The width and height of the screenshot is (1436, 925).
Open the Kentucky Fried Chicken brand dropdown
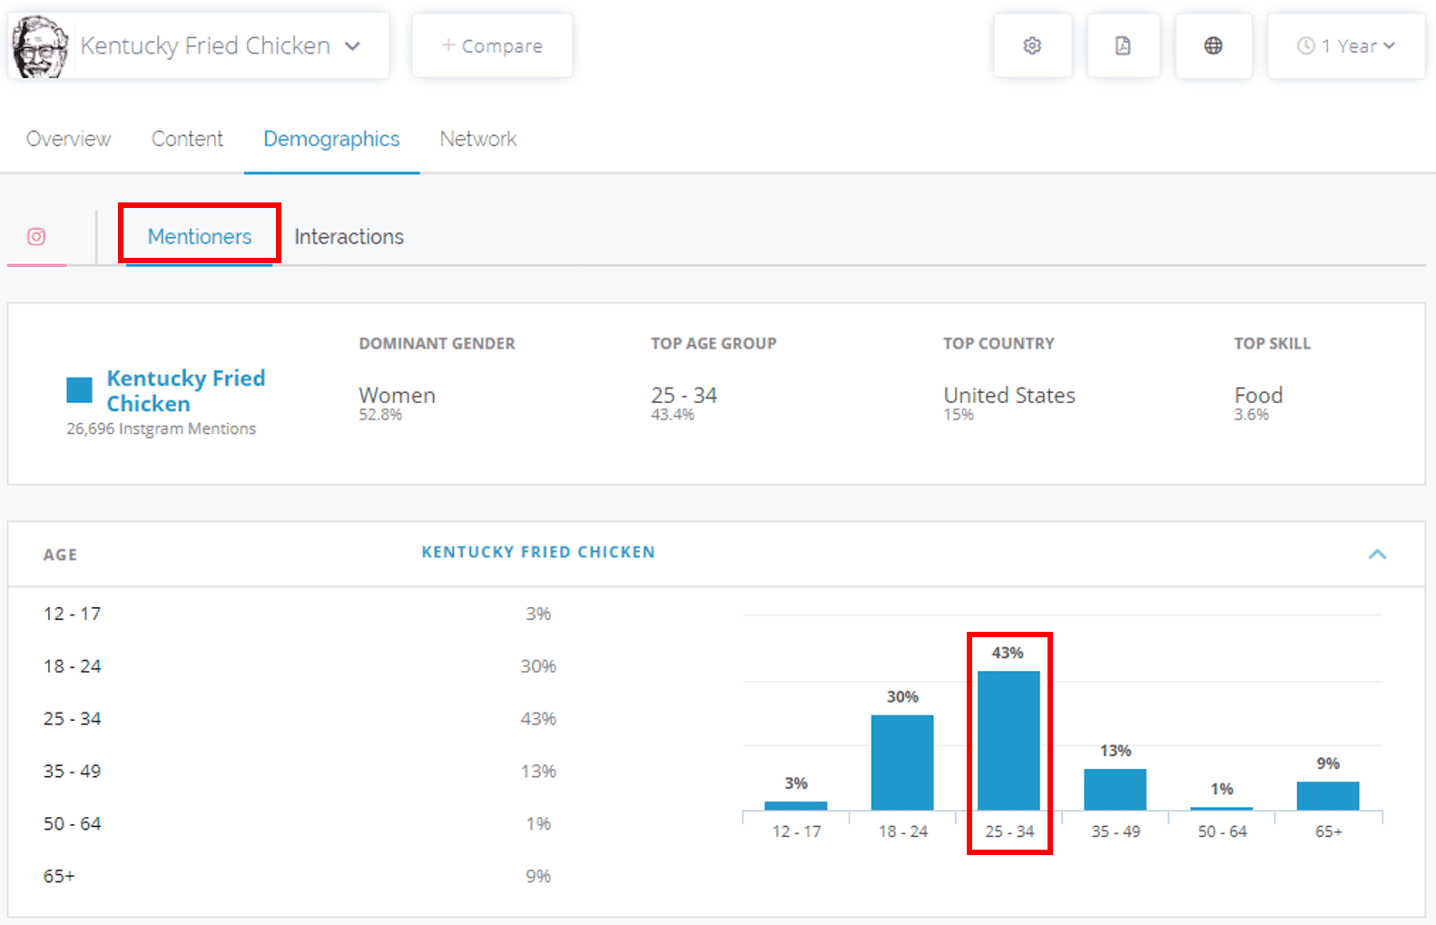coord(200,45)
